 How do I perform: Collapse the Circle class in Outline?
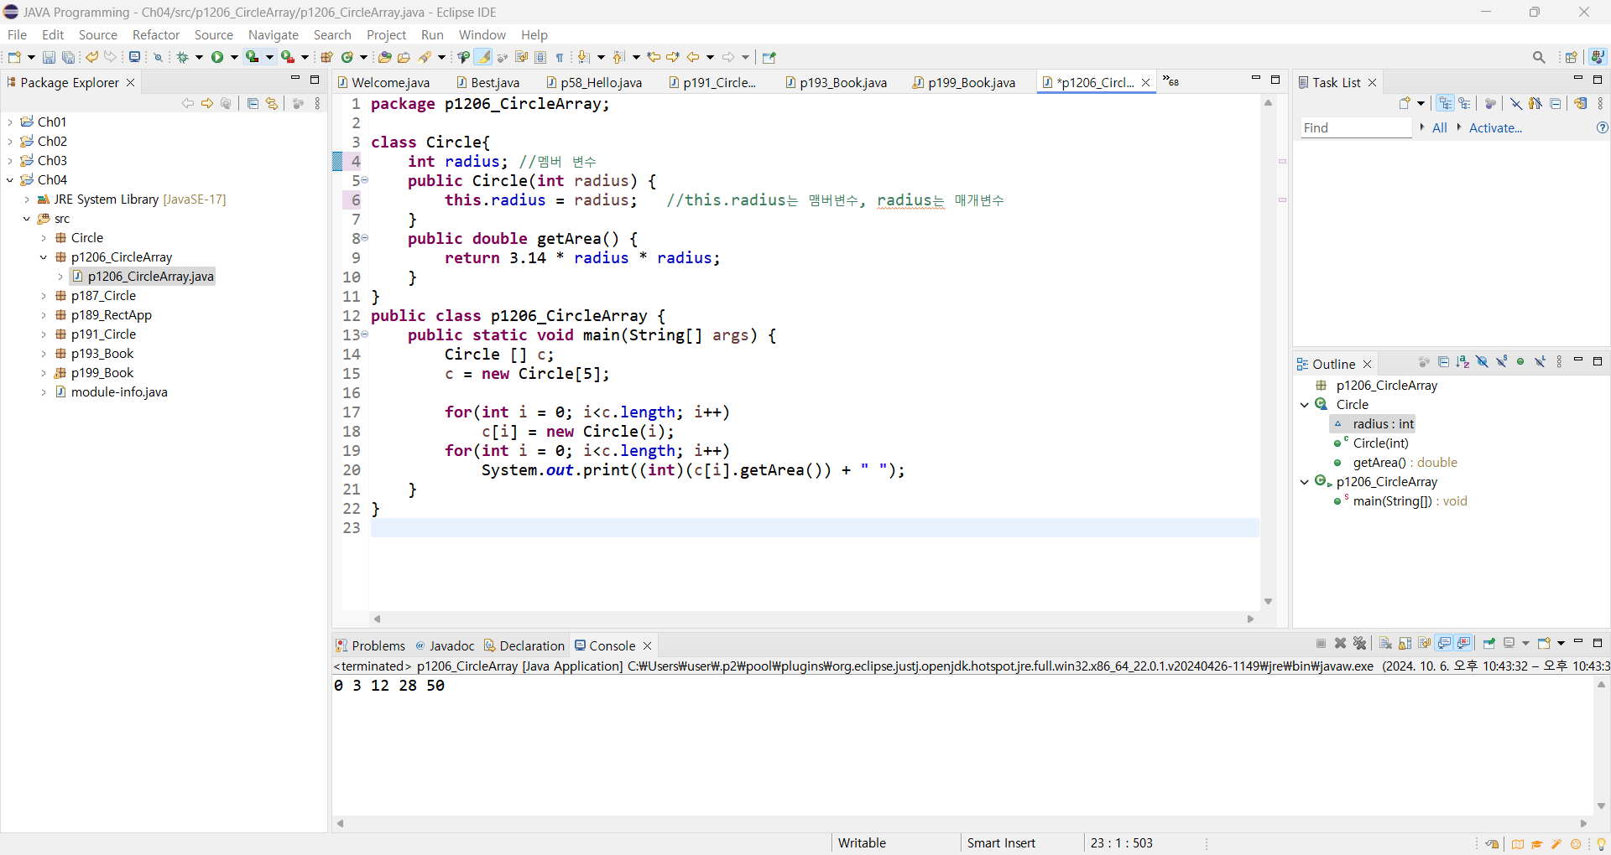point(1305,404)
